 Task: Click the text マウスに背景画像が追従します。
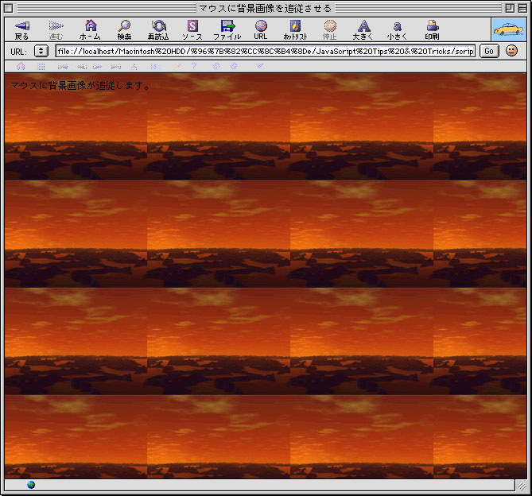click(x=80, y=85)
